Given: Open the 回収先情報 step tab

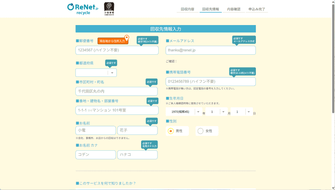Looking at the screenshot, I should [x=211, y=9].
